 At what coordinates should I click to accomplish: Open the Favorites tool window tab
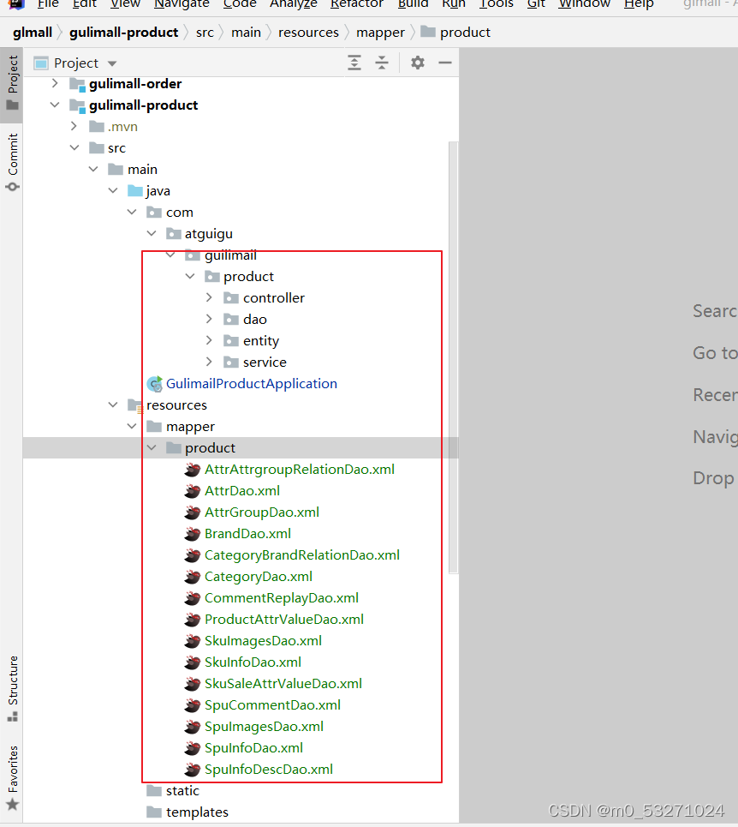coord(12,777)
